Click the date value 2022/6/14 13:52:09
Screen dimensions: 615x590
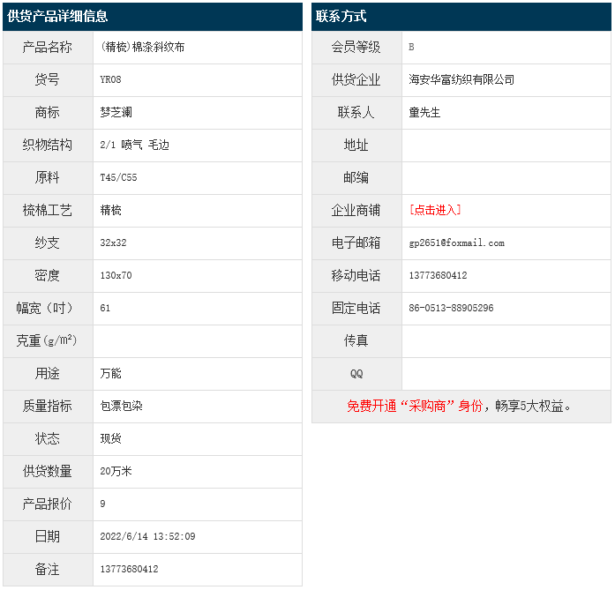click(x=148, y=537)
